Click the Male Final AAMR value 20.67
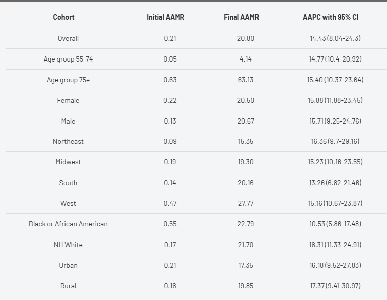This screenshot has width=387, height=300. [245, 121]
